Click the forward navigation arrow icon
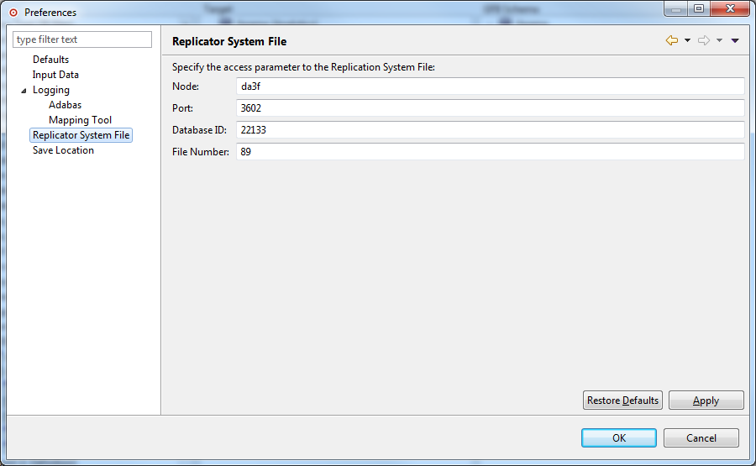Image resolution: width=756 pixels, height=466 pixels. (704, 40)
